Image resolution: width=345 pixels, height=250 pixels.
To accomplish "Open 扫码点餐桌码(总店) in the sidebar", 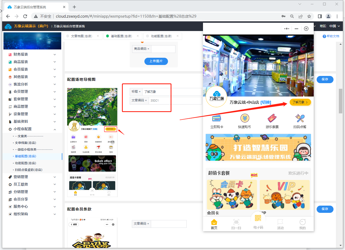I will (29, 170).
